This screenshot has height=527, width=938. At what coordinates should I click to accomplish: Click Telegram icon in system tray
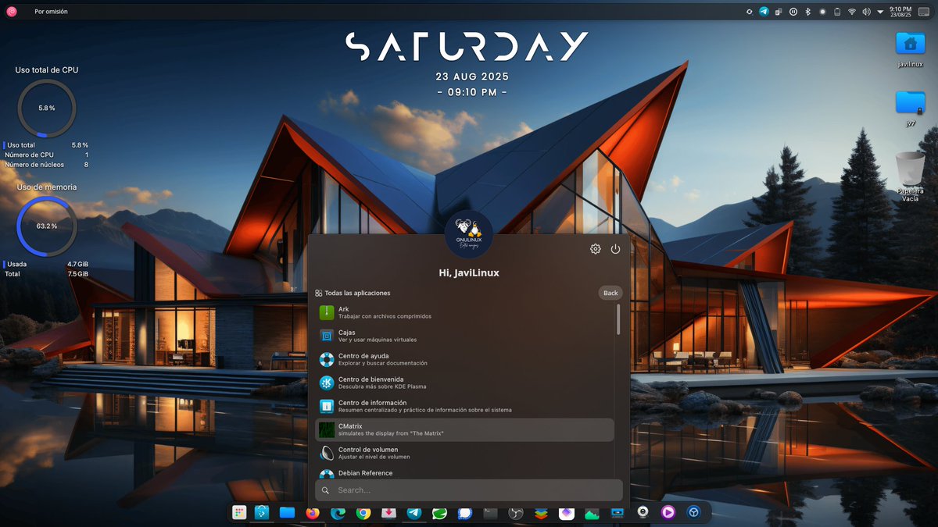(x=764, y=12)
